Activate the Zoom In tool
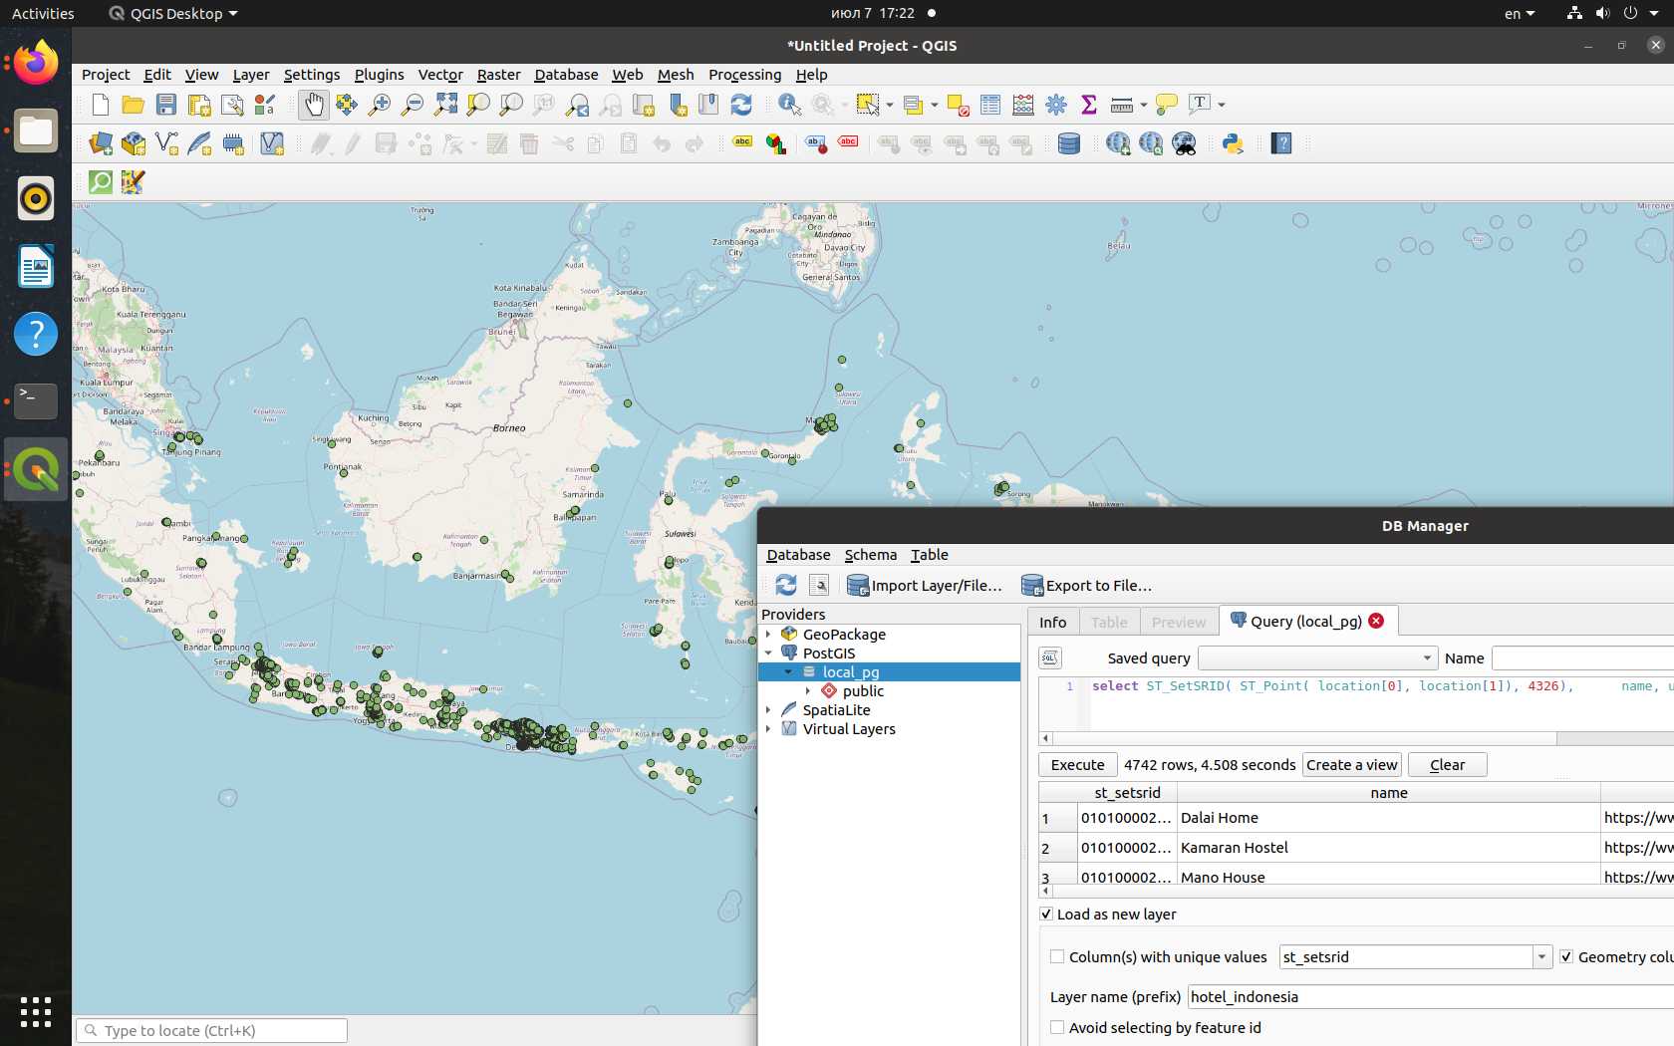 pyautogui.click(x=380, y=105)
